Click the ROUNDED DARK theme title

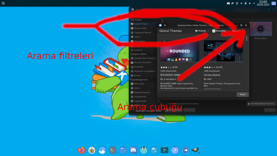click(x=170, y=75)
